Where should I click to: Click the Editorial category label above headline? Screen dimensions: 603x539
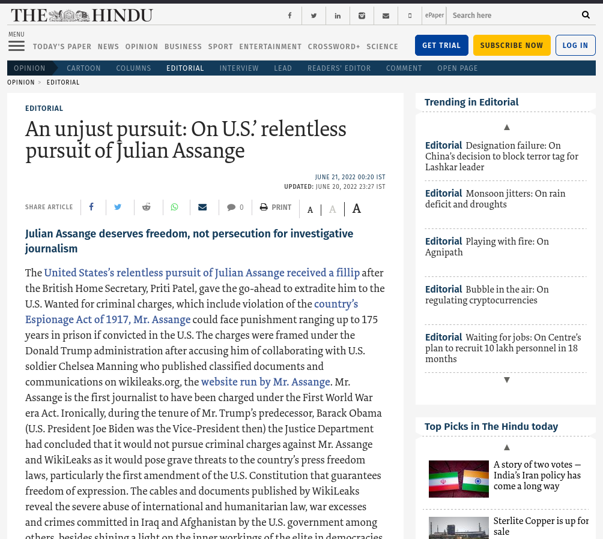44,109
